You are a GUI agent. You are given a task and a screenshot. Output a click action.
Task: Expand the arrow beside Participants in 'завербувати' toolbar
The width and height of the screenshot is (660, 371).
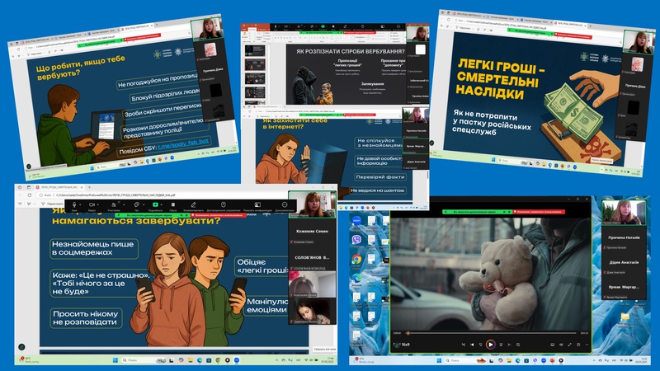[x=124, y=204]
